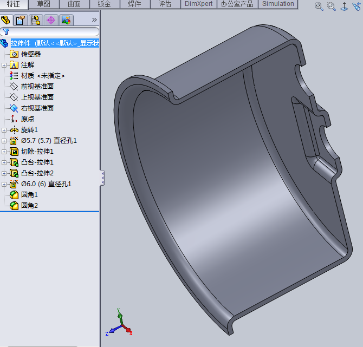Select the 原点 label
Image resolution: width=363 pixels, height=347 pixels.
tap(28, 119)
